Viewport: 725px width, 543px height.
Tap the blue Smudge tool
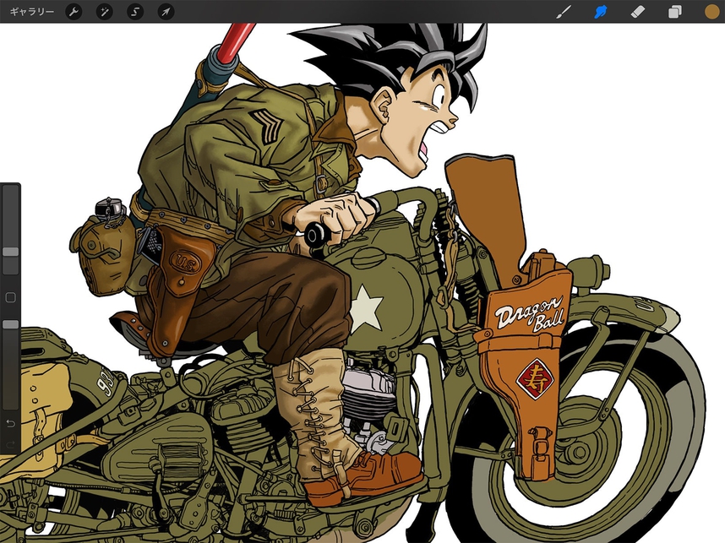(x=602, y=12)
